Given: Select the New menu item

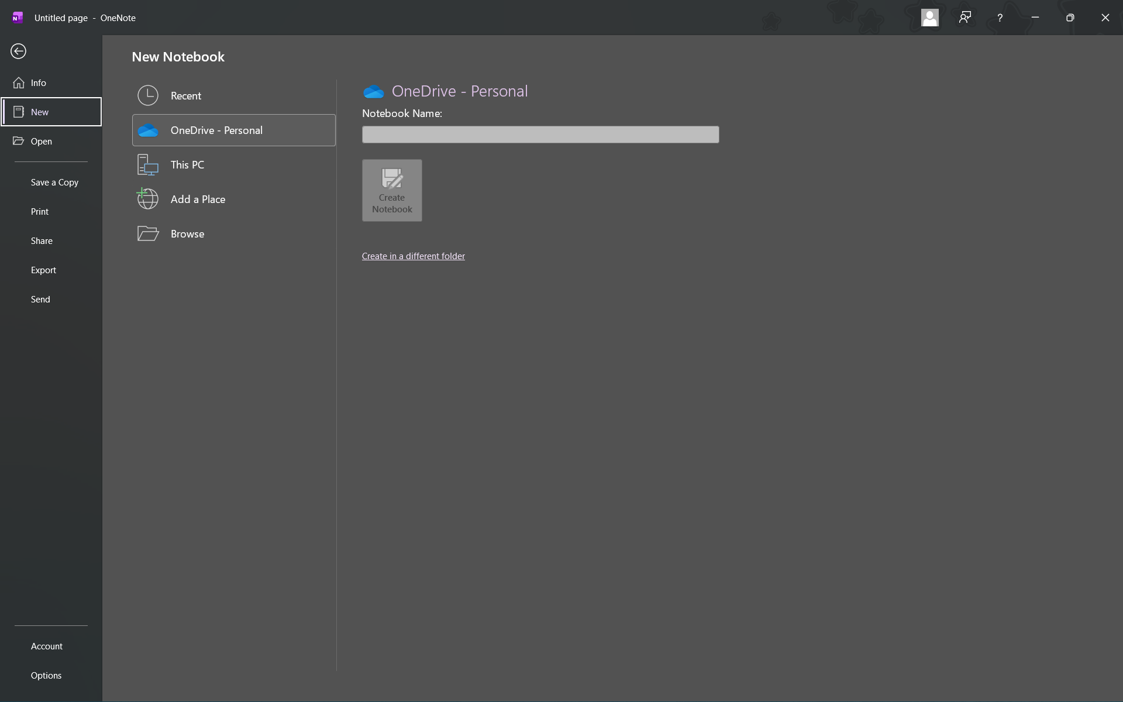Looking at the screenshot, I should coord(51,112).
